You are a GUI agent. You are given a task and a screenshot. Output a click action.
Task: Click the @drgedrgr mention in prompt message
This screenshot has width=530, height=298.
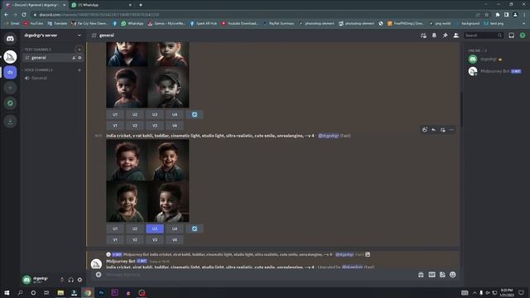click(328, 136)
